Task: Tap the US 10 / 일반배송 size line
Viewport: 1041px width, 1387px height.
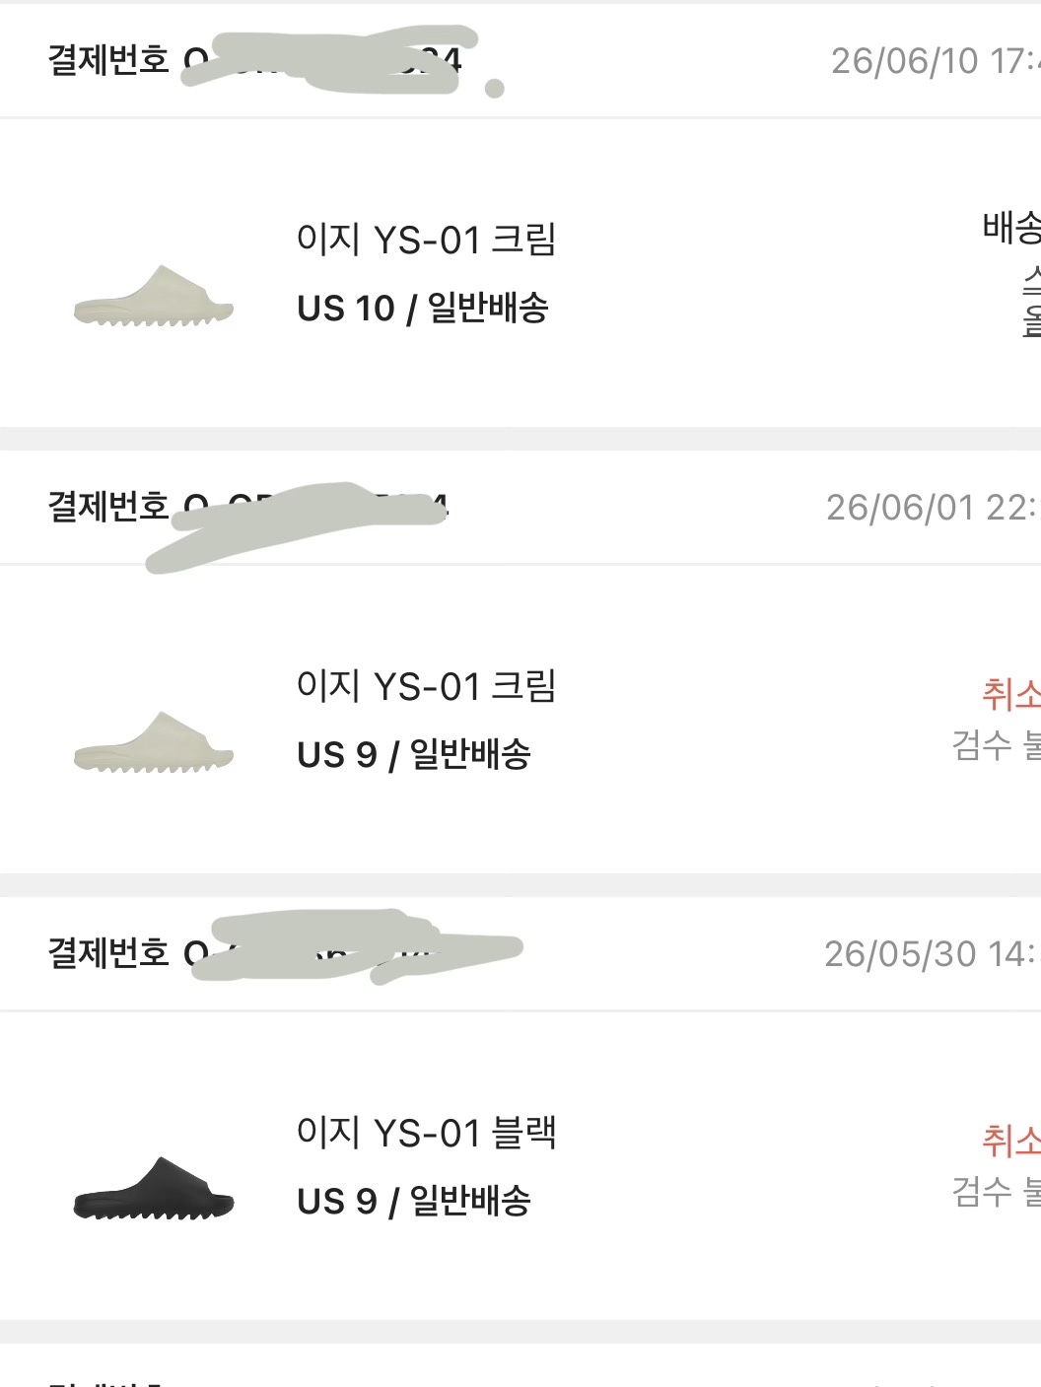Action: 423,309
